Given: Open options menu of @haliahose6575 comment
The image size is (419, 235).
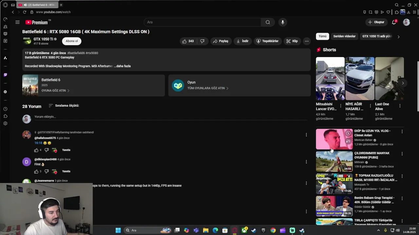Looking at the screenshot, I should point(306,135).
